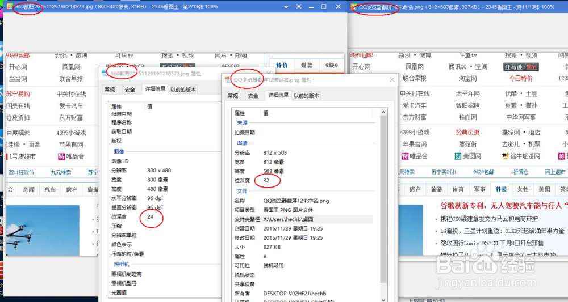Select 详细信息 tab in 360截图 属性 dialog
Viewport: 568px width, 302px height.
(155, 88)
